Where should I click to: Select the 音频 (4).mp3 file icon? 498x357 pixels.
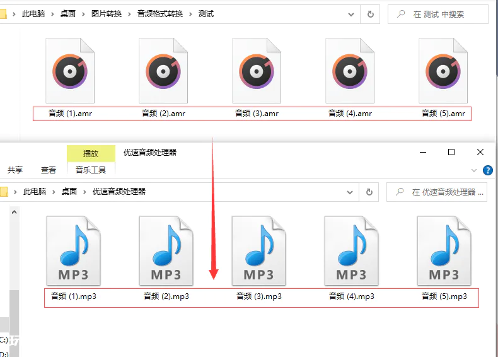tap(352, 251)
